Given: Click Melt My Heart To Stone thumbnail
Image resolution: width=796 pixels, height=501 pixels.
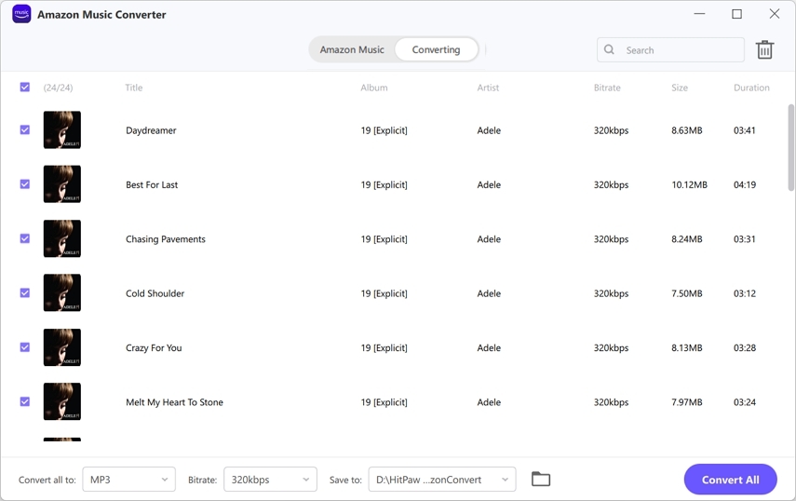Looking at the screenshot, I should (62, 401).
